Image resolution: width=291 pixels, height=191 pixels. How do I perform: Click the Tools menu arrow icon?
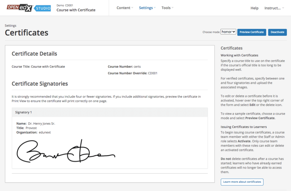(x=172, y=8)
